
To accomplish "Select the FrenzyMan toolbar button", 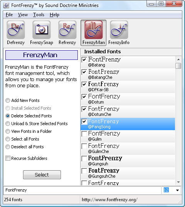I will [x=93, y=33].
